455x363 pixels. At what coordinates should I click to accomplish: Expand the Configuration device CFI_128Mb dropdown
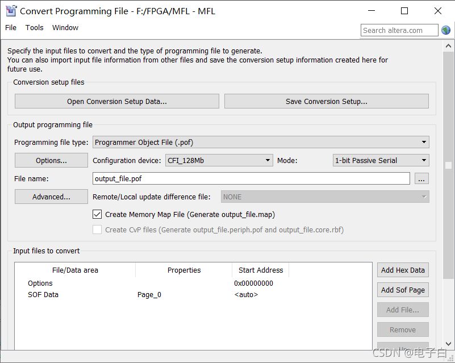pyautogui.click(x=219, y=160)
